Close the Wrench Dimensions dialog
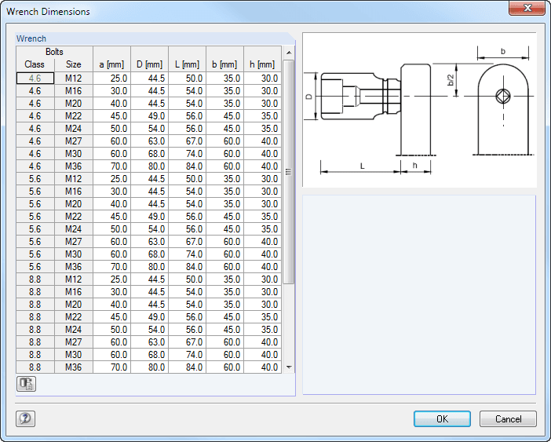The image size is (551, 442). [527, 8]
